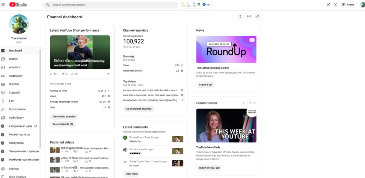Click the Send feedback sidebar icon
The height and width of the screenshot is (178, 365).
(3, 177)
